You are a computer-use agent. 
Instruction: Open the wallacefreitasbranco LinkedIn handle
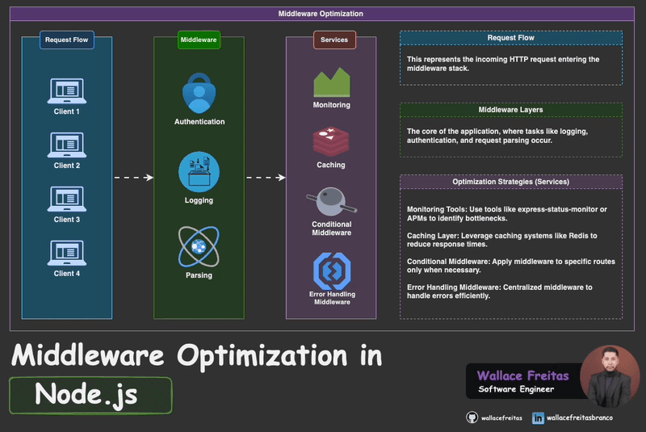580,417
